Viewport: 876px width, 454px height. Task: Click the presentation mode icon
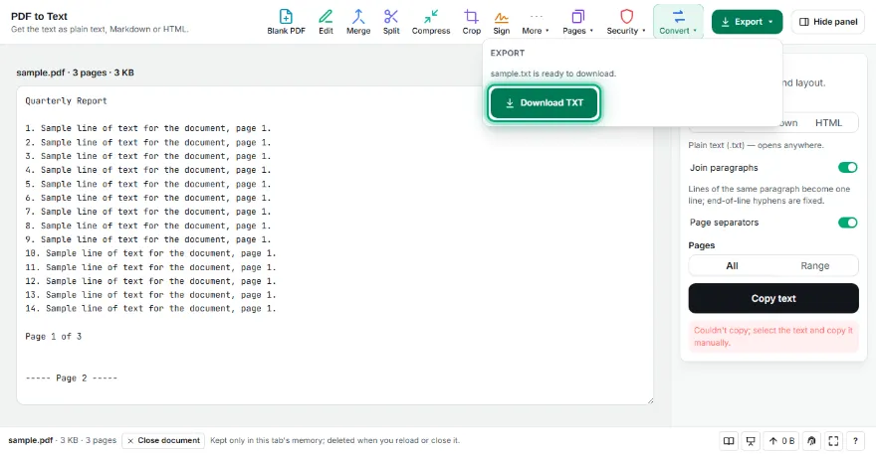click(751, 441)
